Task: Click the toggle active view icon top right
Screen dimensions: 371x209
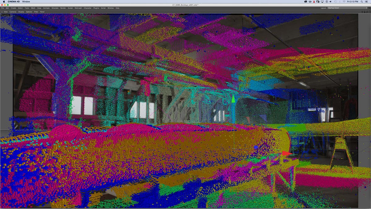Action: click(369, 12)
